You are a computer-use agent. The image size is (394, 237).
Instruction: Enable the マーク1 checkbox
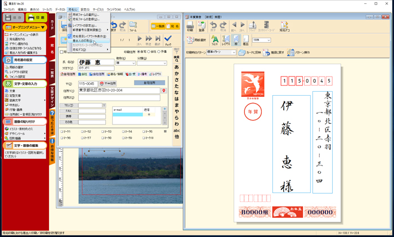(x=62, y=132)
